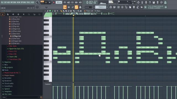Toggle the highlighted piano step edit button
177x99 pixels.
point(65,7)
